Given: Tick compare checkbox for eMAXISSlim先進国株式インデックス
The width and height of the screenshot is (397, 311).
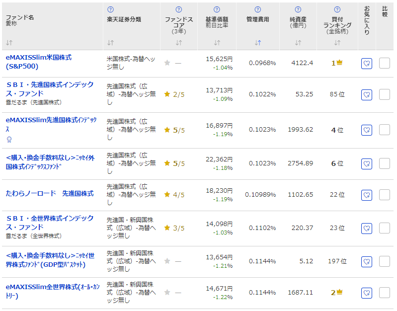Looking at the screenshot, I should [x=385, y=130].
